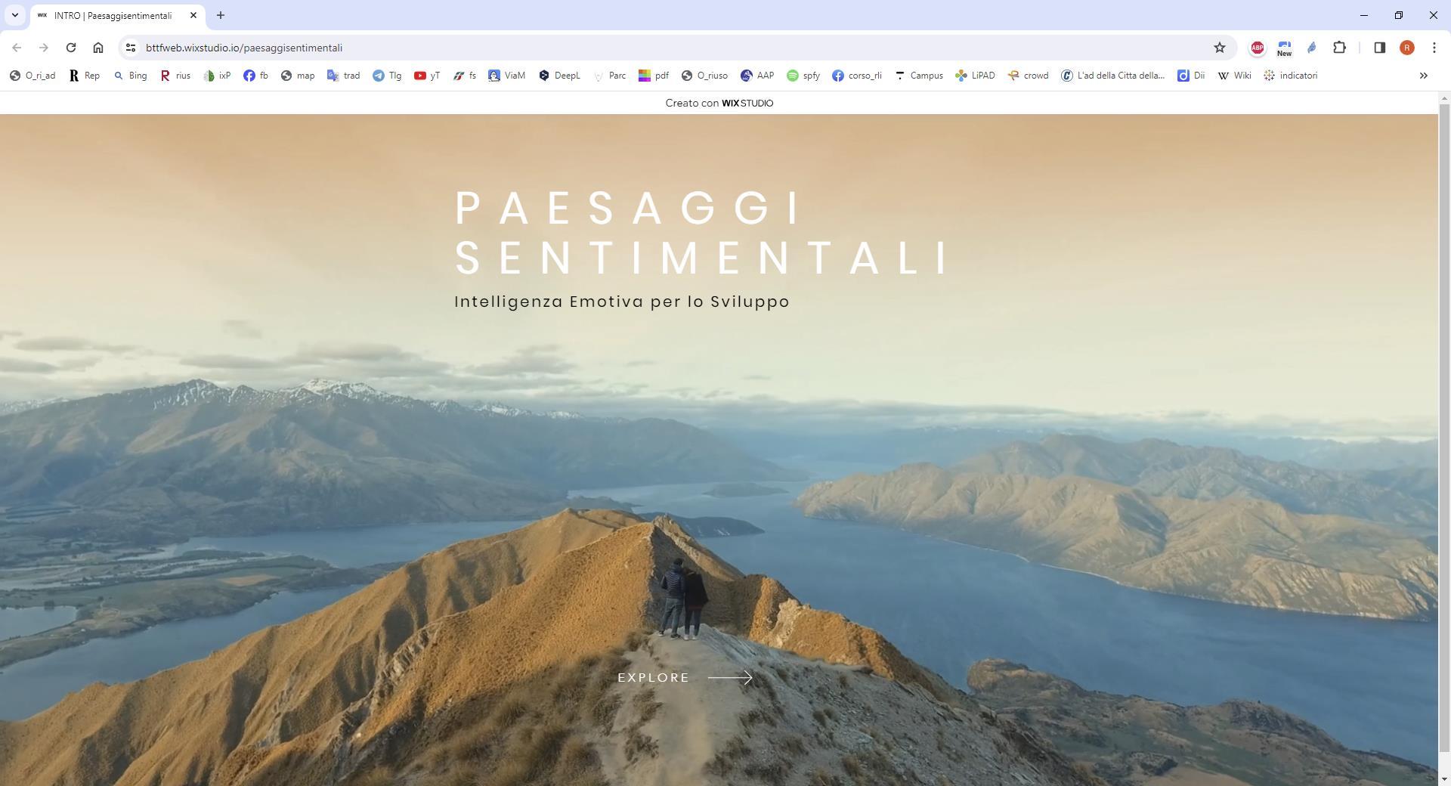This screenshot has height=786, width=1451.
Task: Bookmark this page with the star icon
Action: pos(1219,48)
